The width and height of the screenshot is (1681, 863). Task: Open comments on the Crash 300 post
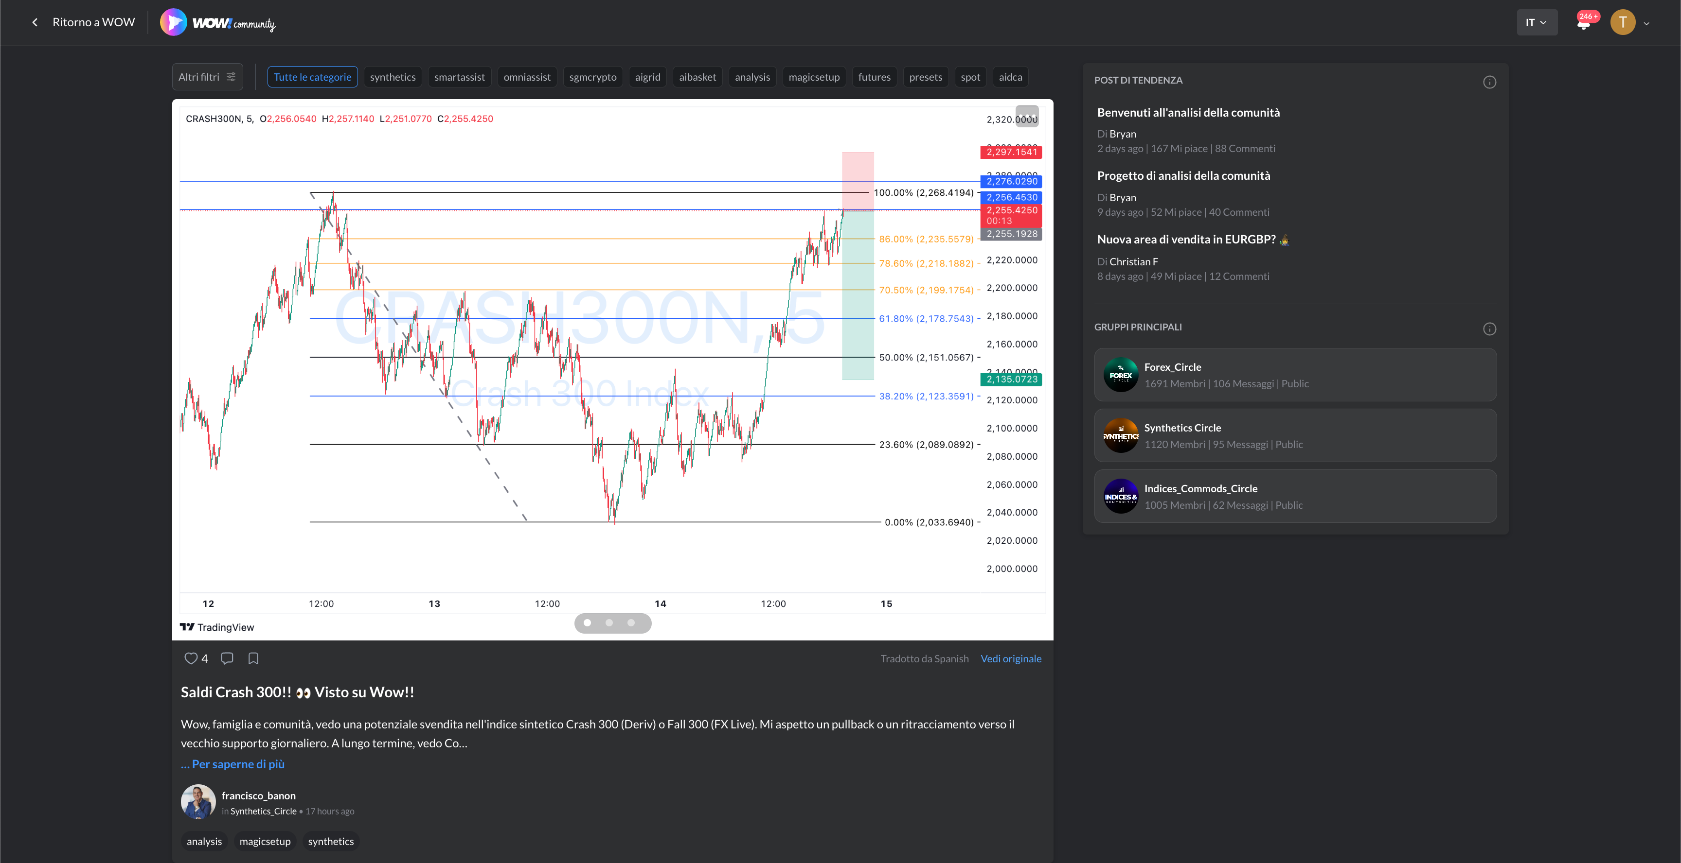227,658
